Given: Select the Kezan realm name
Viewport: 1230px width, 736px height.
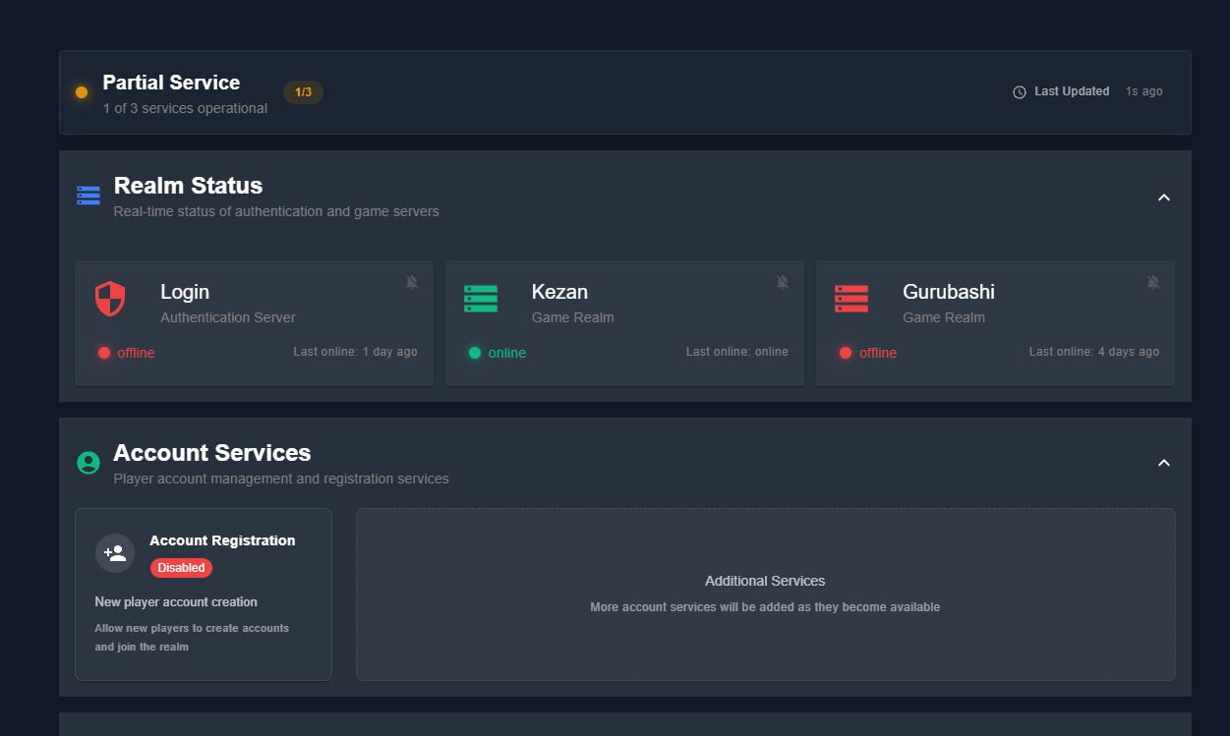Looking at the screenshot, I should coord(559,292).
